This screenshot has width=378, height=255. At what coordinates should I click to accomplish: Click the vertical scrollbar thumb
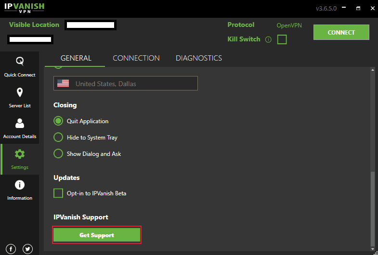[373, 208]
